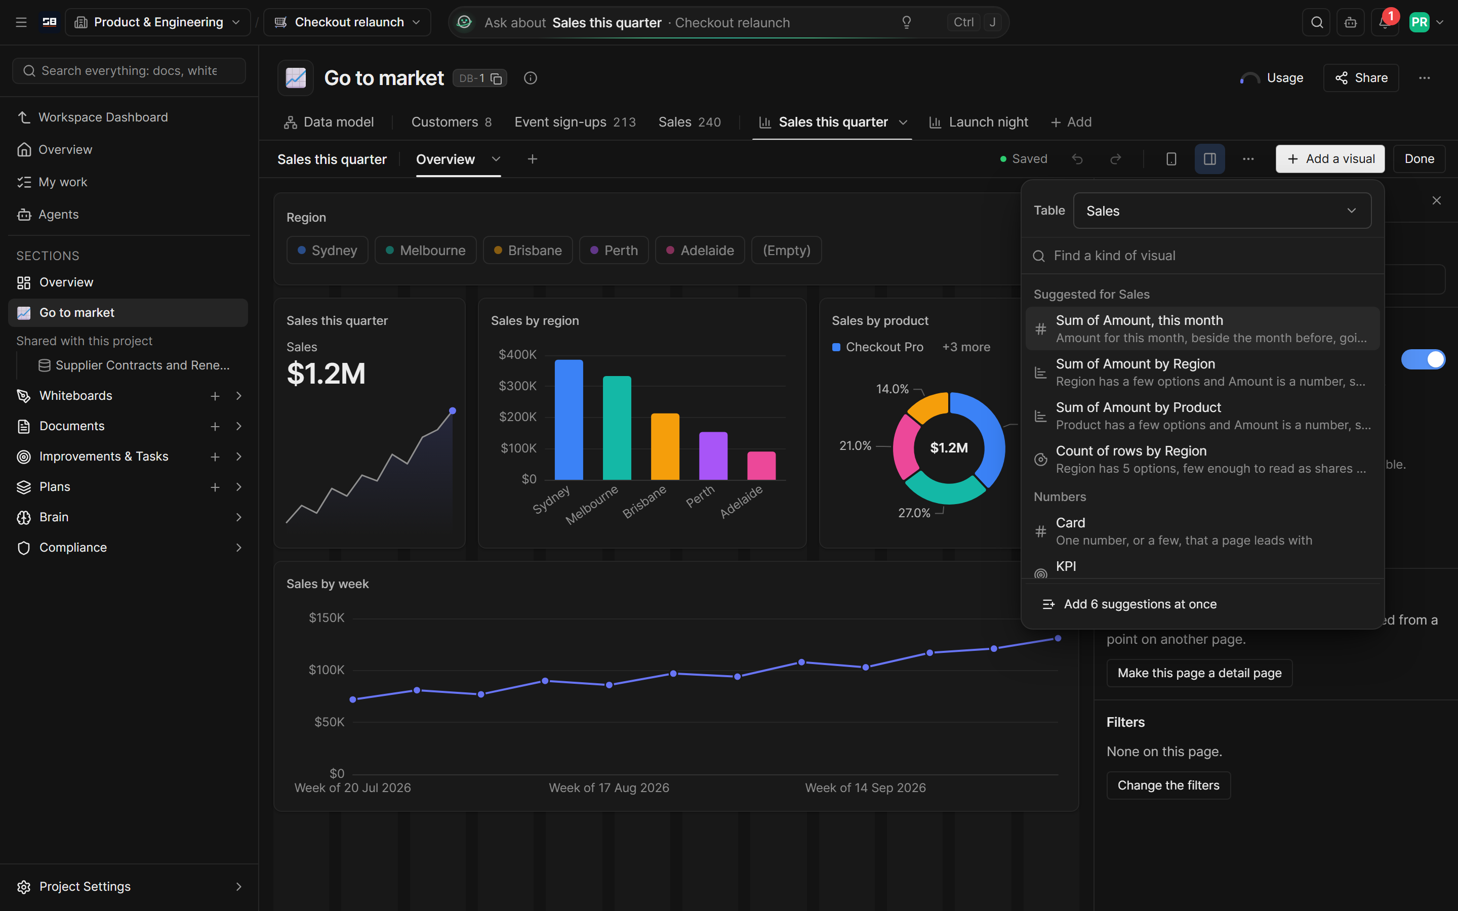Copy the DB-1 identifier
This screenshot has height=911, width=1458.
(496, 78)
